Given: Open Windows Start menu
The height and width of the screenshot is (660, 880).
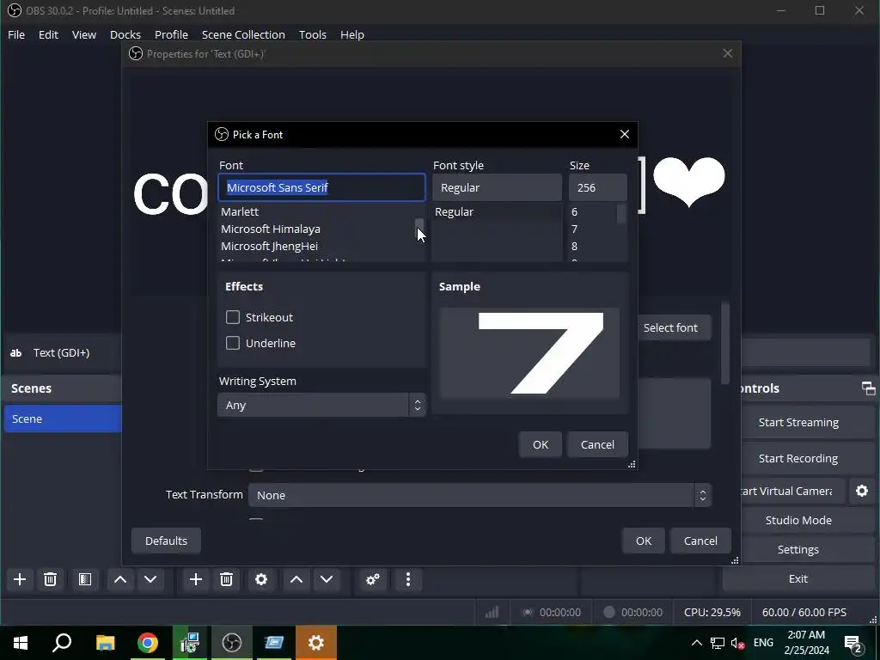Looking at the screenshot, I should coord(21,643).
